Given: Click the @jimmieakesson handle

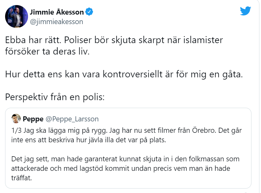Looking at the screenshot, I should click(56, 22).
